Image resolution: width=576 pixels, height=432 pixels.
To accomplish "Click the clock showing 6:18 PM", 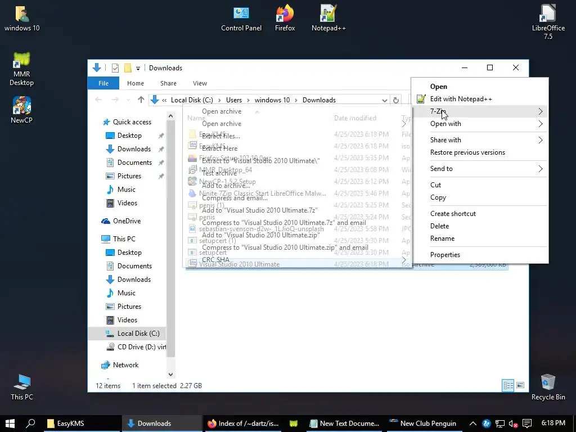I will pos(553,423).
